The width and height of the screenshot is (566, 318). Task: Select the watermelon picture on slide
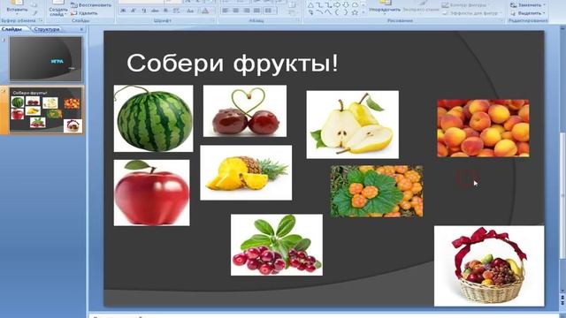coord(153,118)
